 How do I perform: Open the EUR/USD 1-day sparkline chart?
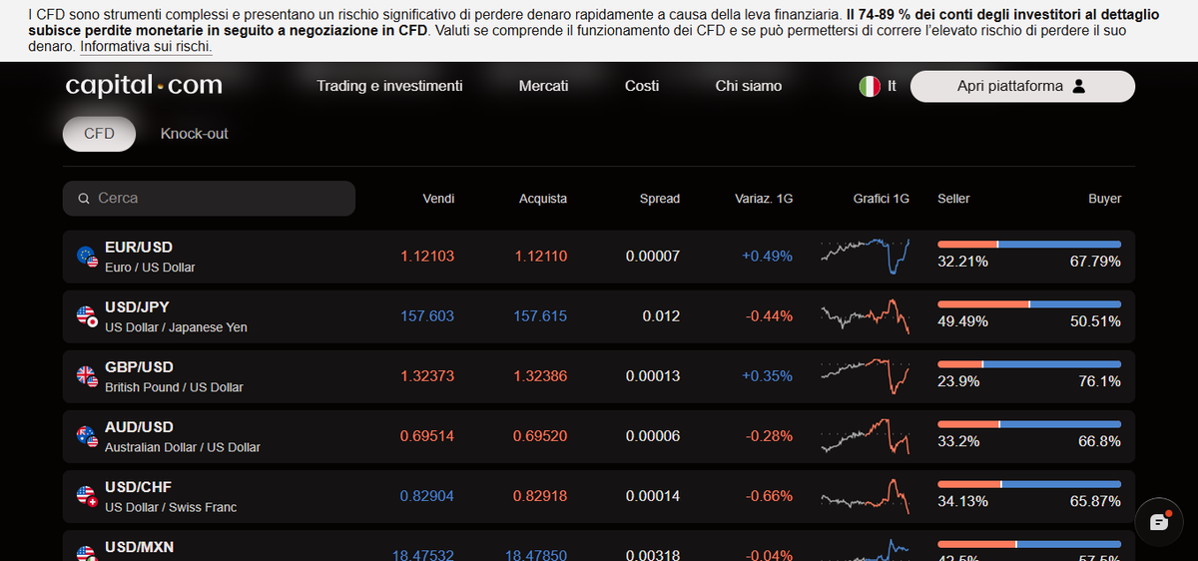point(866,256)
